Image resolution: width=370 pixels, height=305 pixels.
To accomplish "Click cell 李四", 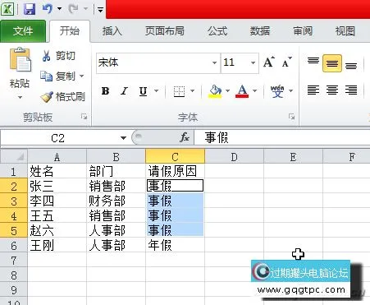I will [x=57, y=201].
